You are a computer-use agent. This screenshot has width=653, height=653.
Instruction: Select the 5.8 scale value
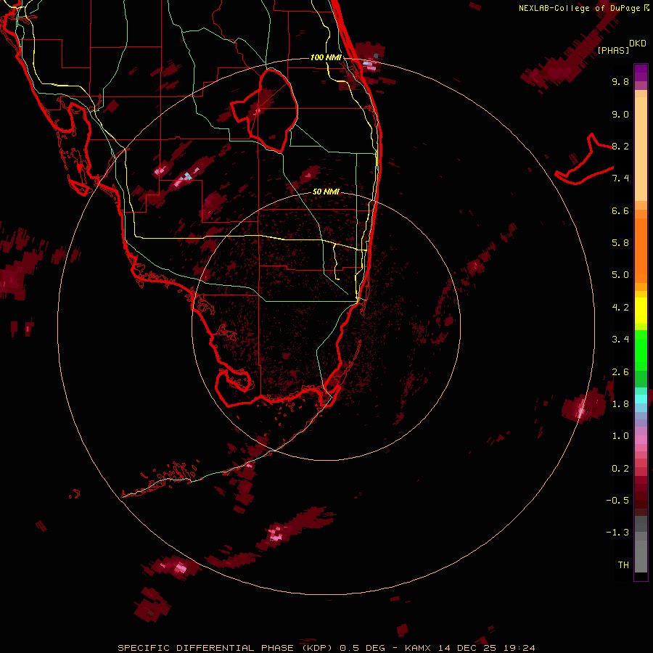pyautogui.click(x=620, y=243)
